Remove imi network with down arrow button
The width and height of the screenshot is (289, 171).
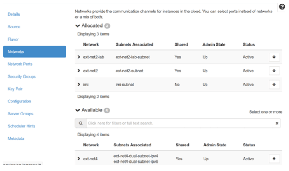point(274,85)
